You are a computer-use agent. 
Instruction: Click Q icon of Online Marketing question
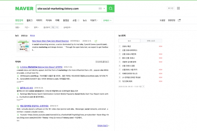point(18,67)
